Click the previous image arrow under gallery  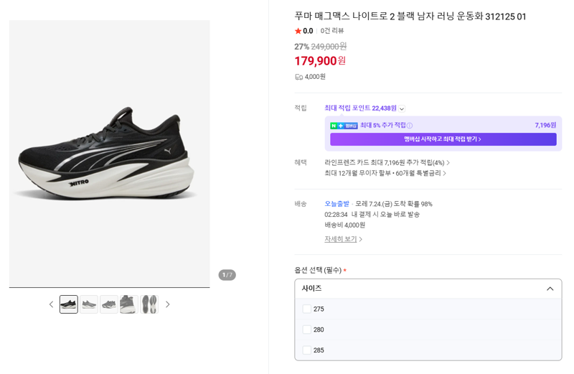click(x=51, y=304)
